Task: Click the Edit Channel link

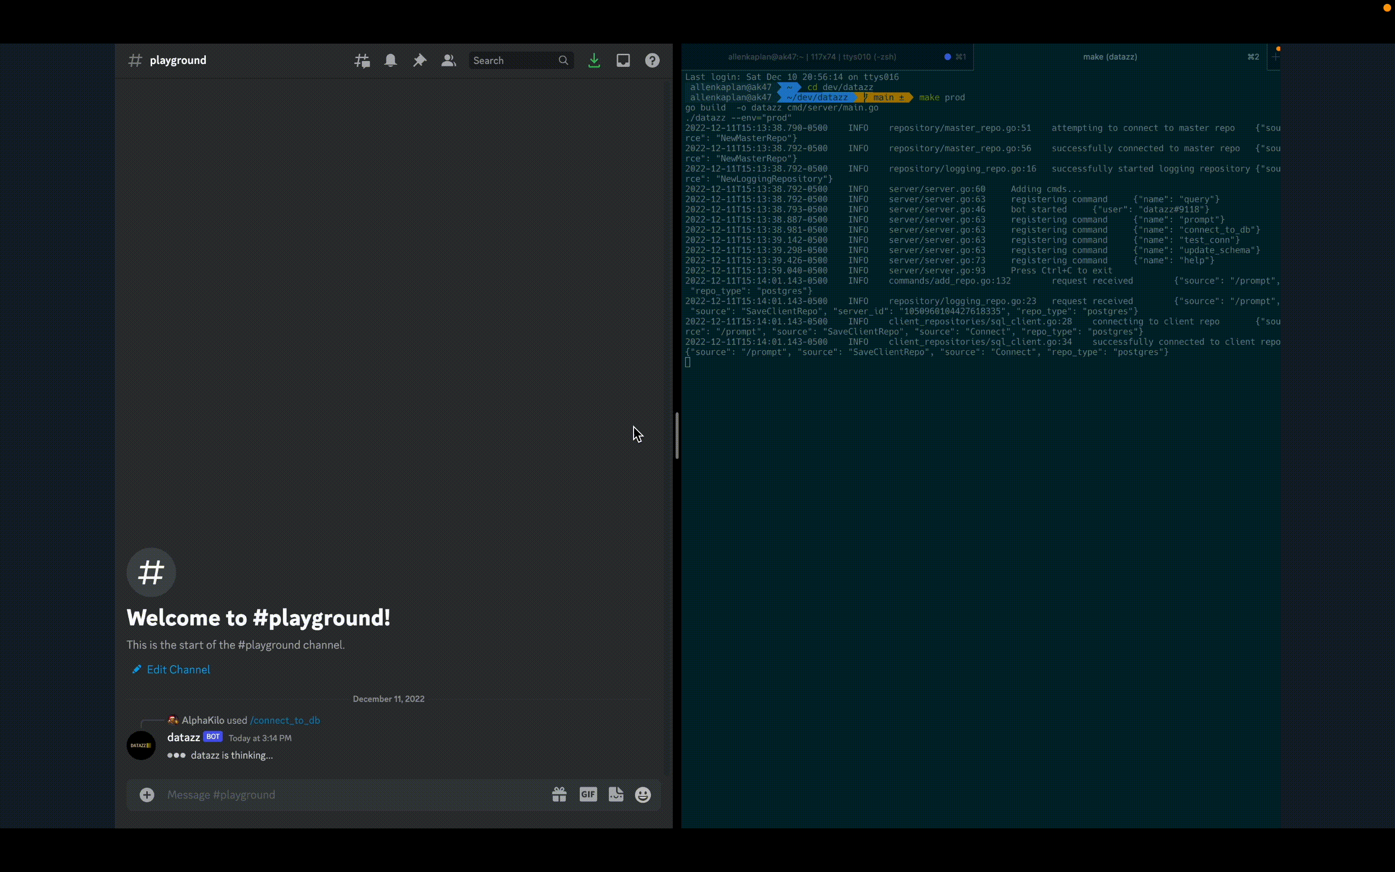Action: pos(178,670)
